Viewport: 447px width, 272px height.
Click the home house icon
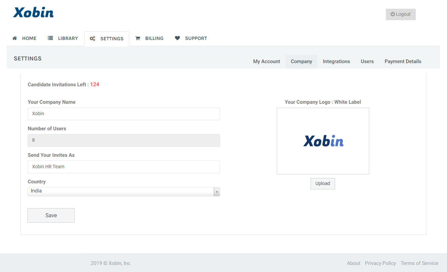pyautogui.click(x=14, y=38)
